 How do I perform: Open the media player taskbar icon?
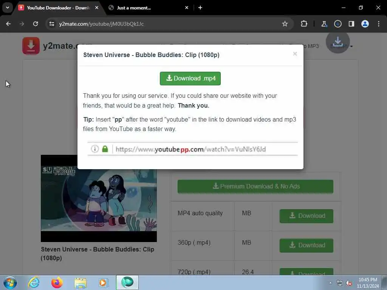point(104,282)
